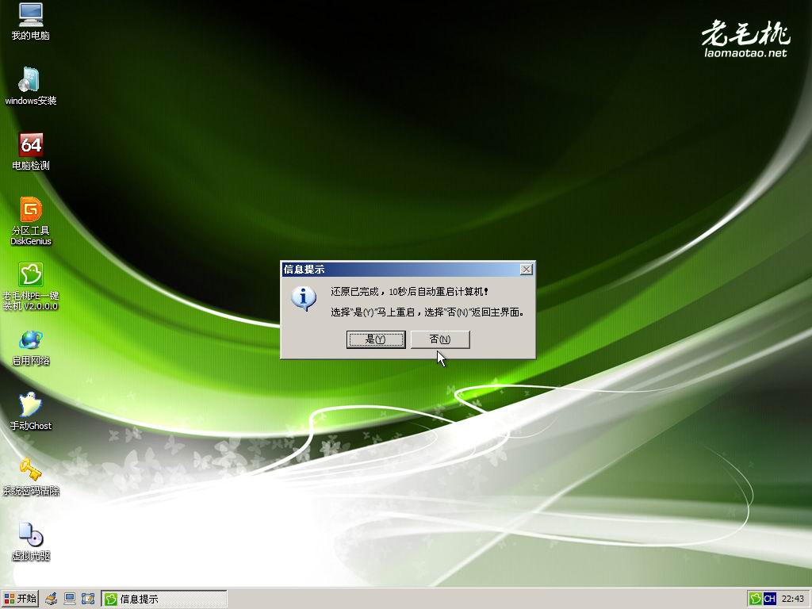Image resolution: width=812 pixels, height=609 pixels.
Task: Open 我的电脑 desktop icon
Action: [x=30, y=15]
